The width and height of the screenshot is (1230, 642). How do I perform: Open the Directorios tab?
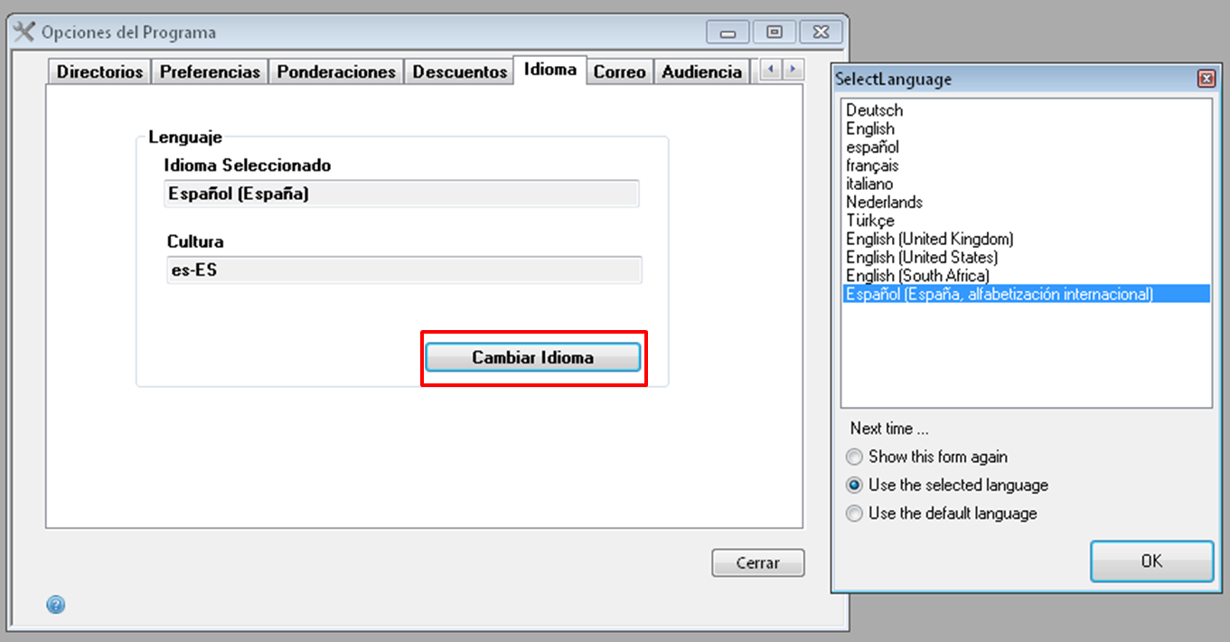[99, 71]
